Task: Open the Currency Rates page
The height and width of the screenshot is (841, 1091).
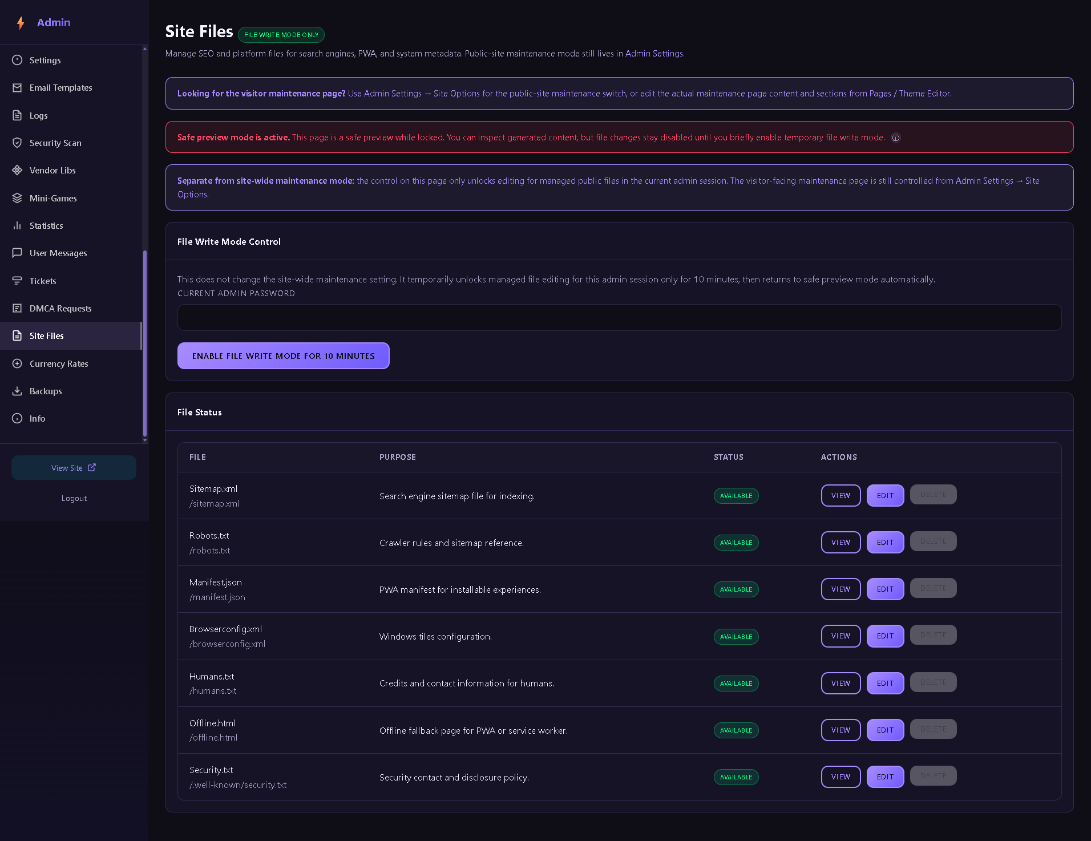Action: pos(71,363)
